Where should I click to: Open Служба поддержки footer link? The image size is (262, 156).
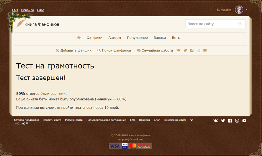26,120
